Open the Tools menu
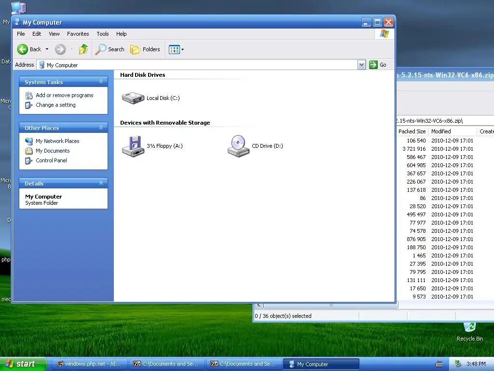Screen dimensions: 494x371 pos(102,34)
